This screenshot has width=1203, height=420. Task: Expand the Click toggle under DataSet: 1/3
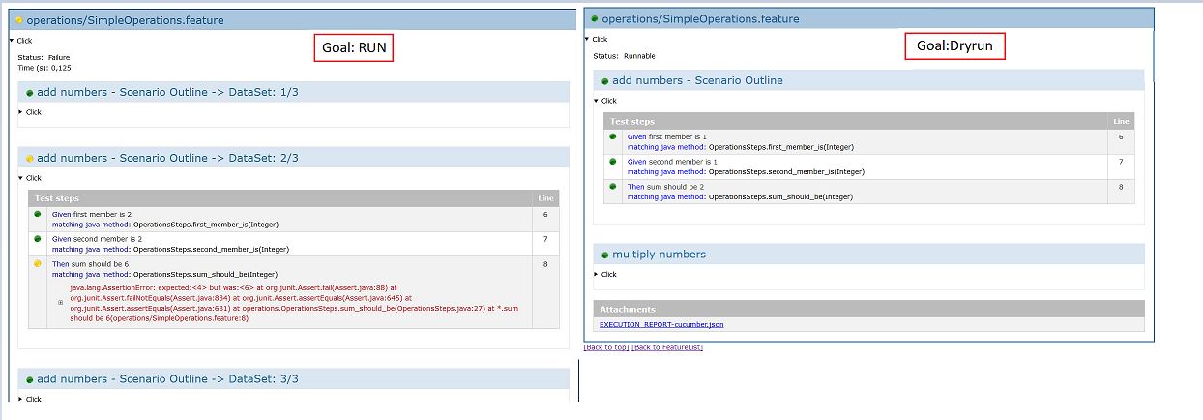[30, 112]
